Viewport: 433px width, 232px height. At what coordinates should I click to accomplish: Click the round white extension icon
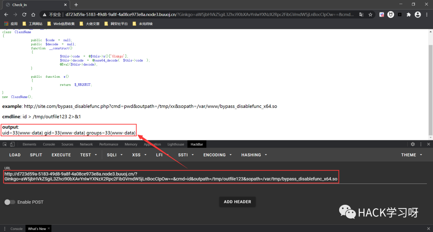tap(391, 14)
